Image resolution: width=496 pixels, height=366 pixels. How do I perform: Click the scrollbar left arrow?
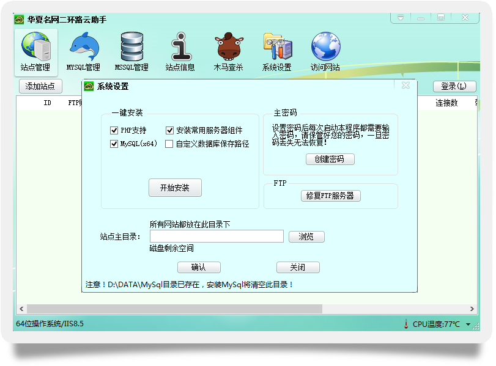(21, 309)
